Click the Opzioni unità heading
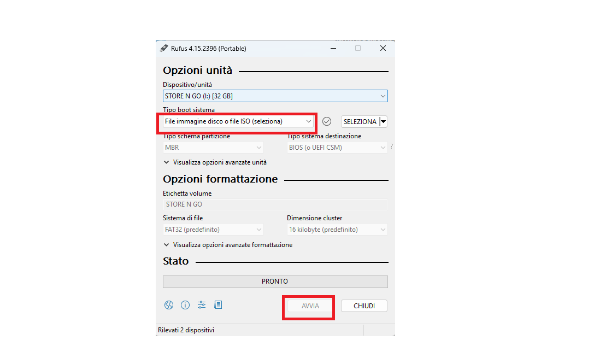594x352 pixels. pos(197,71)
